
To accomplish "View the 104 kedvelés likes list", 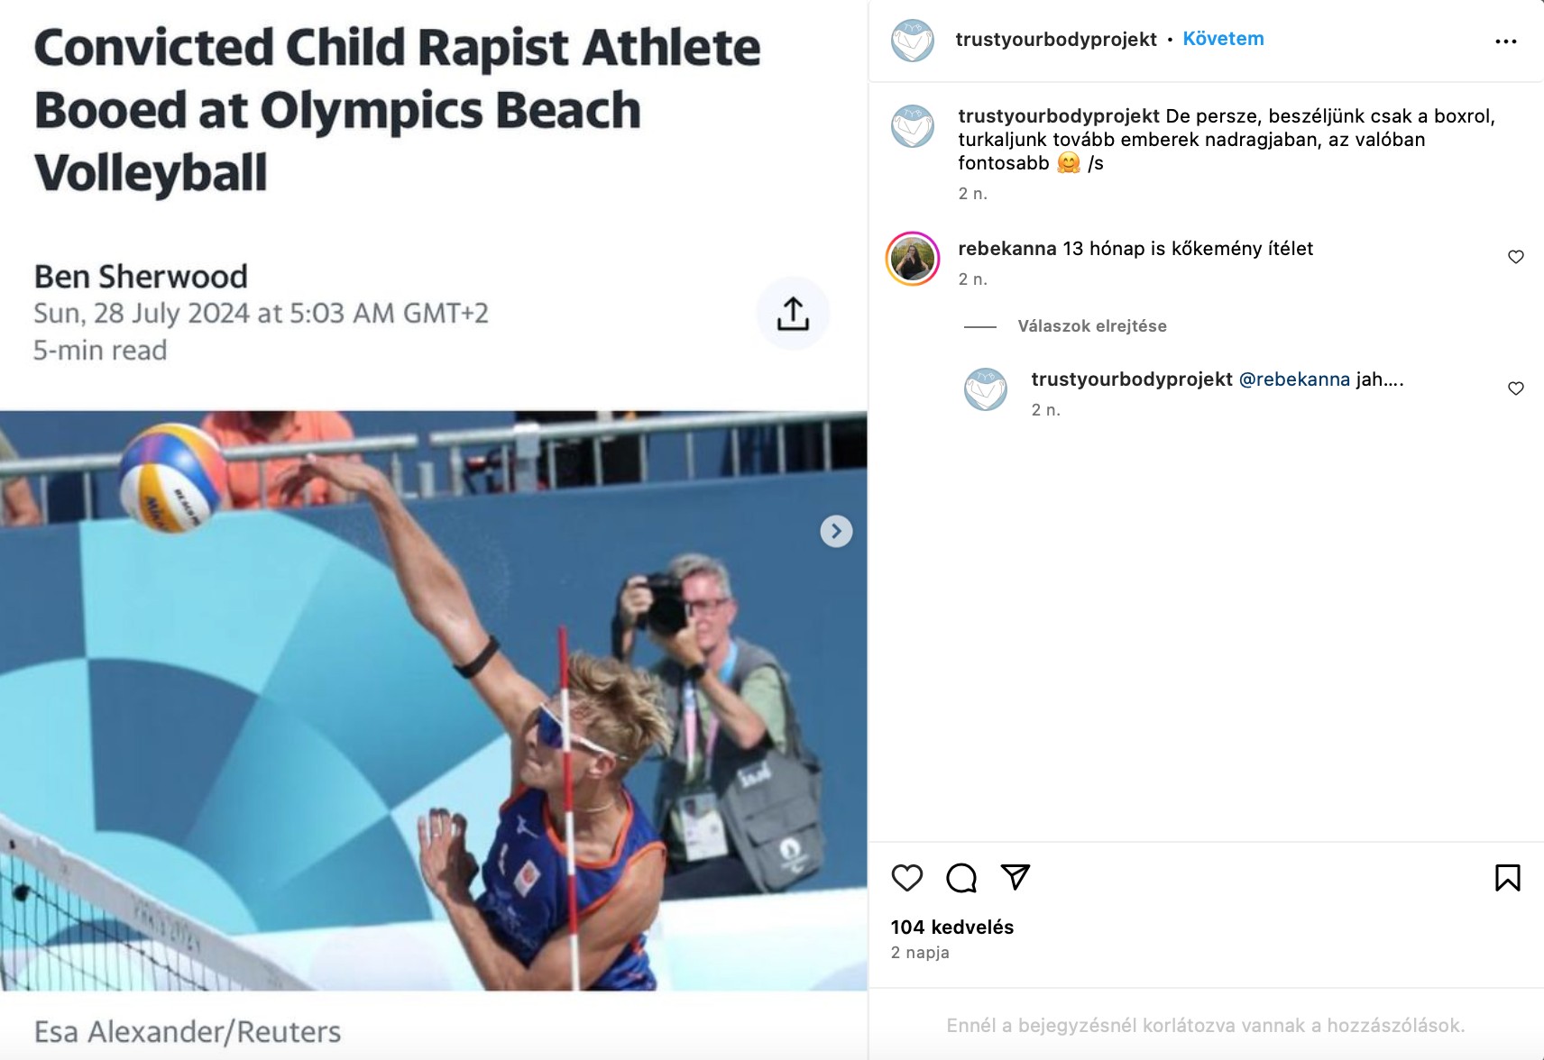I will coord(951,927).
